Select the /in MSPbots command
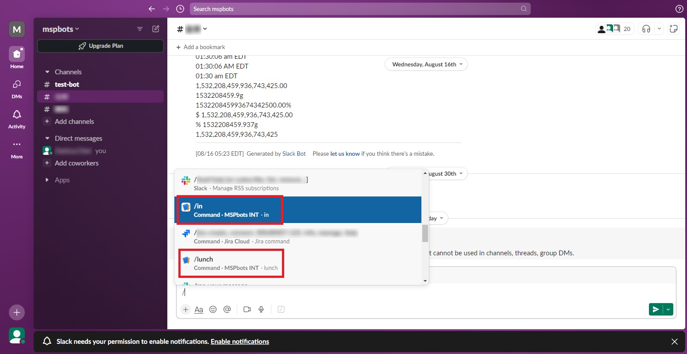 pyautogui.click(x=231, y=210)
